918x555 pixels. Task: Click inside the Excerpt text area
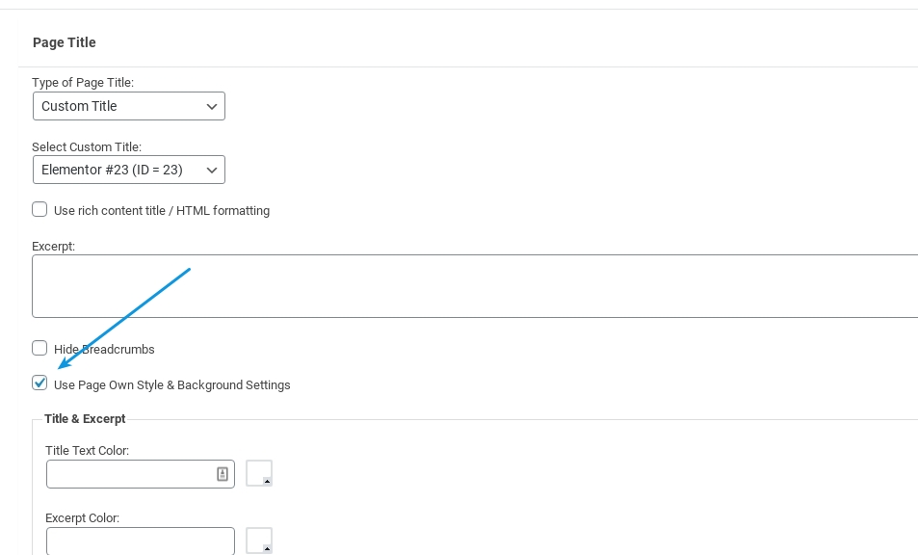click(472, 286)
